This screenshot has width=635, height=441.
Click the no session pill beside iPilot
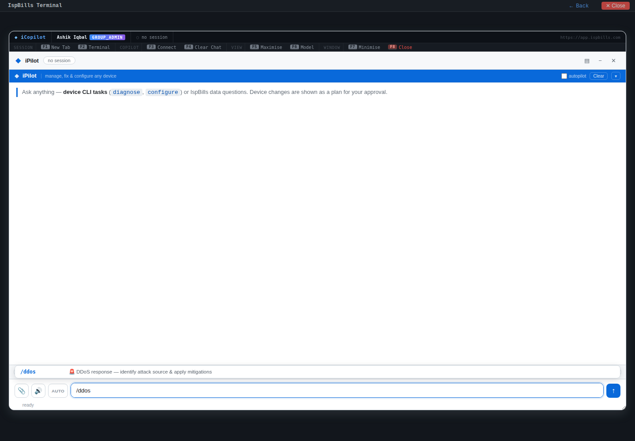[59, 61]
